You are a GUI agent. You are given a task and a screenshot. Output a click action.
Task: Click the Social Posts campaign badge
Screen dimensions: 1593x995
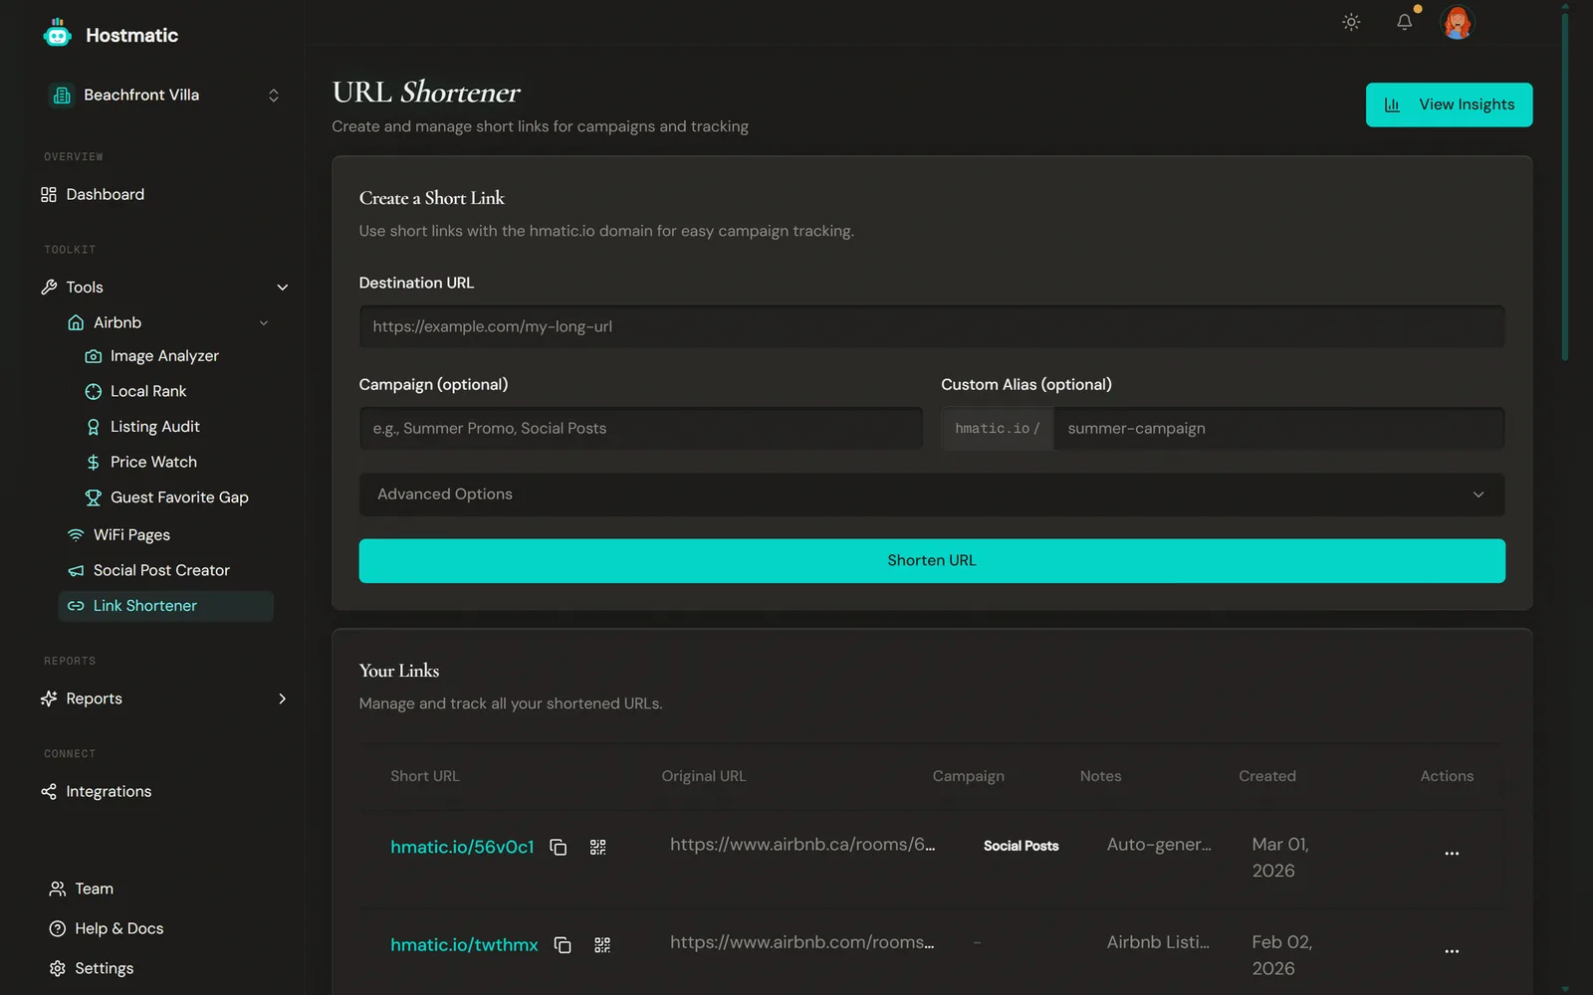tap(1021, 846)
